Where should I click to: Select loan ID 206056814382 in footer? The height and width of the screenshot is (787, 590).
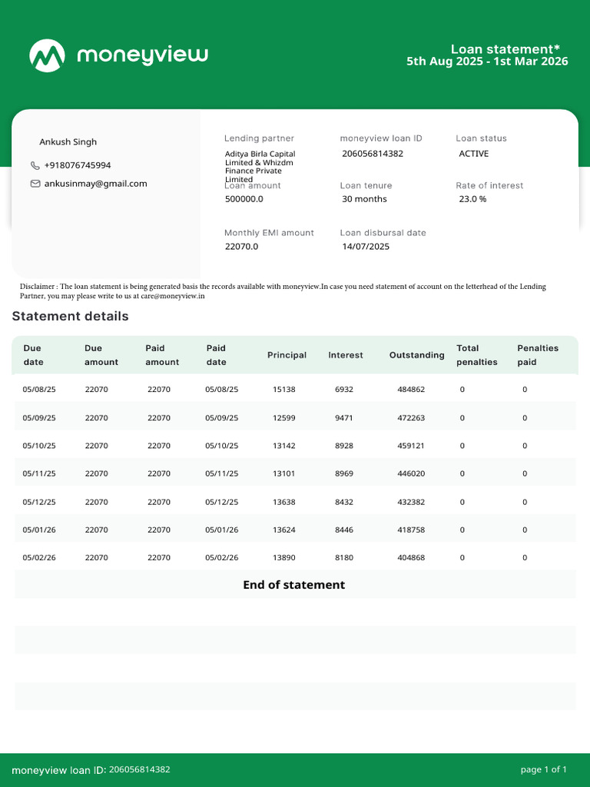[140, 769]
